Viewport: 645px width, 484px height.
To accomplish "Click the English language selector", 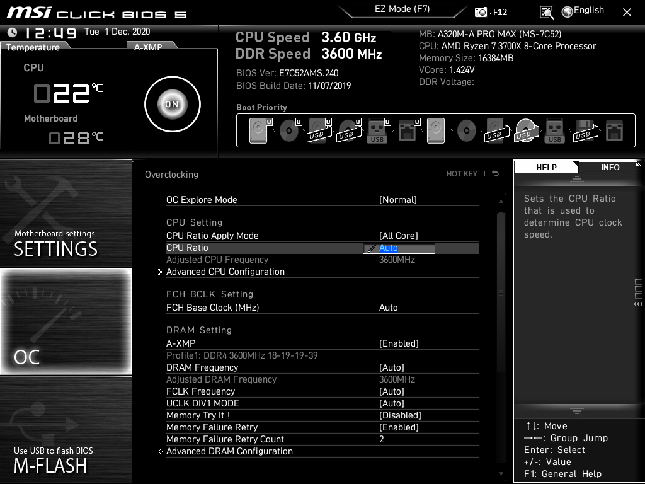I will [589, 10].
